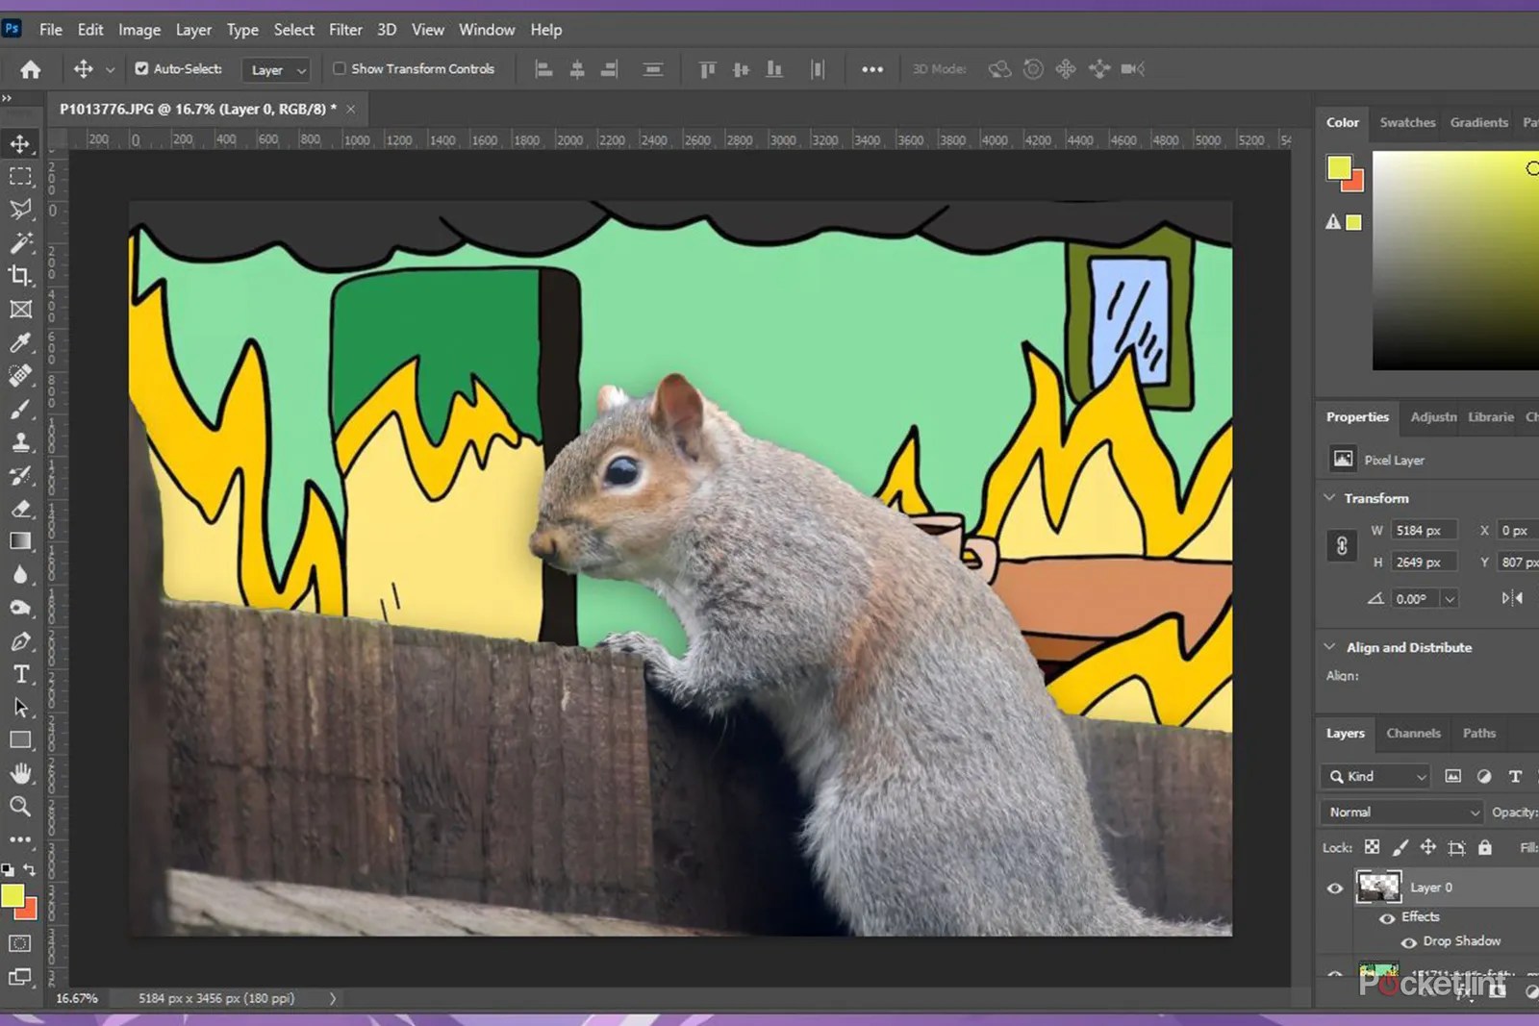The height and width of the screenshot is (1026, 1539).
Task: Click the Layer 0 thumbnail
Action: coord(1379,887)
